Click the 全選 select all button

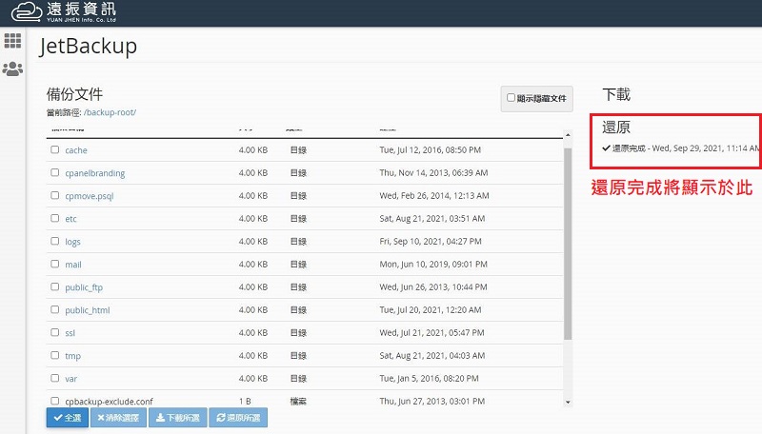[x=68, y=418]
